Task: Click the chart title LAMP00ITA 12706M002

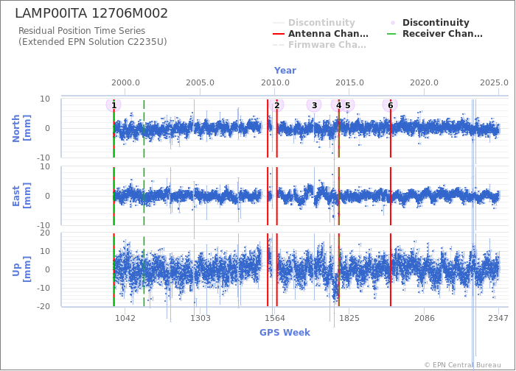Action: pyautogui.click(x=91, y=13)
